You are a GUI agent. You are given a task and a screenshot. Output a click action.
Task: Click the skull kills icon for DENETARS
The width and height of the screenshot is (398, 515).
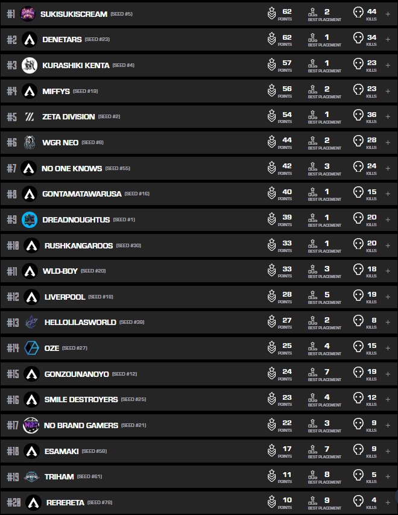tap(358, 39)
